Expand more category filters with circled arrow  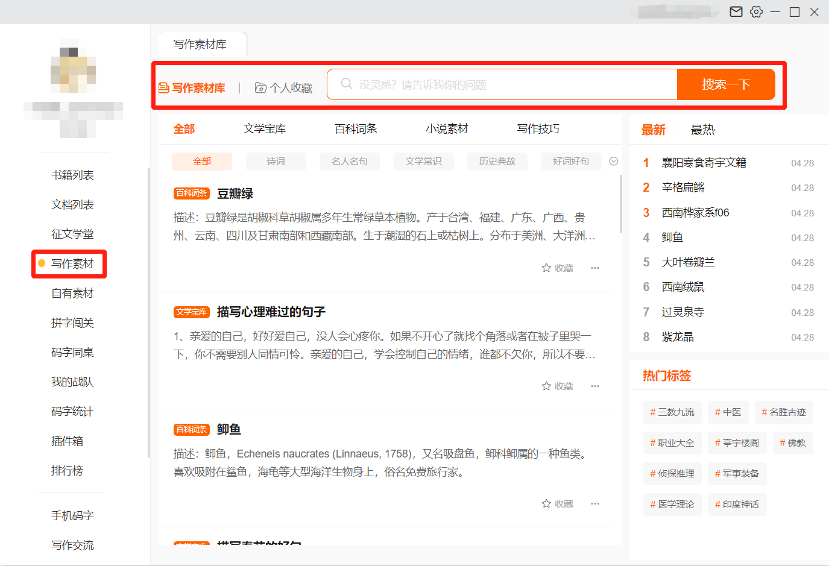(x=614, y=161)
